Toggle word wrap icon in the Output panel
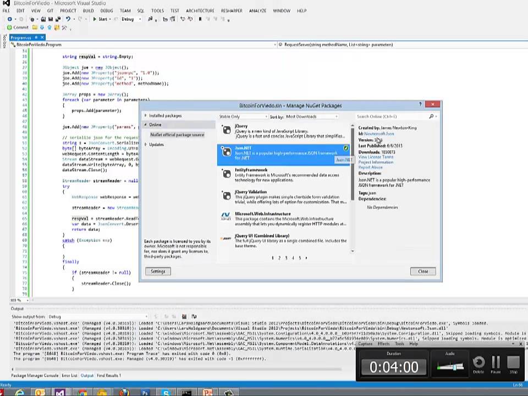This screenshot has width=528, height=396. click(x=194, y=317)
